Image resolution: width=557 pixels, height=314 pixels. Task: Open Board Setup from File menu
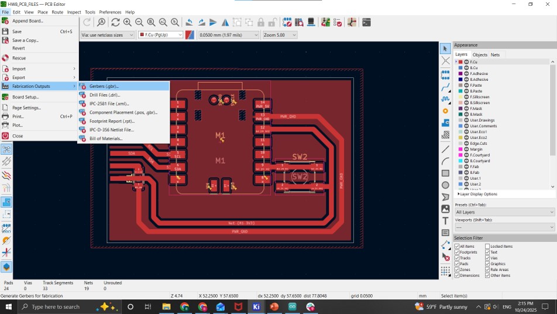(x=39, y=97)
